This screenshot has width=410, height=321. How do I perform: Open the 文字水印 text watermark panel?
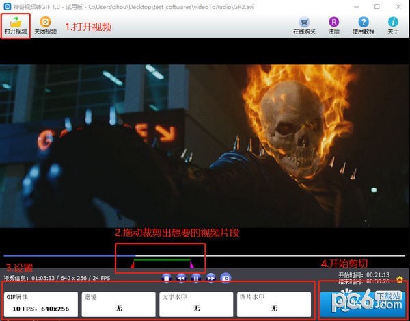point(196,304)
